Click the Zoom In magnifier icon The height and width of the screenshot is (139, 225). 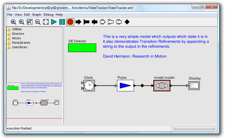coord(13,22)
